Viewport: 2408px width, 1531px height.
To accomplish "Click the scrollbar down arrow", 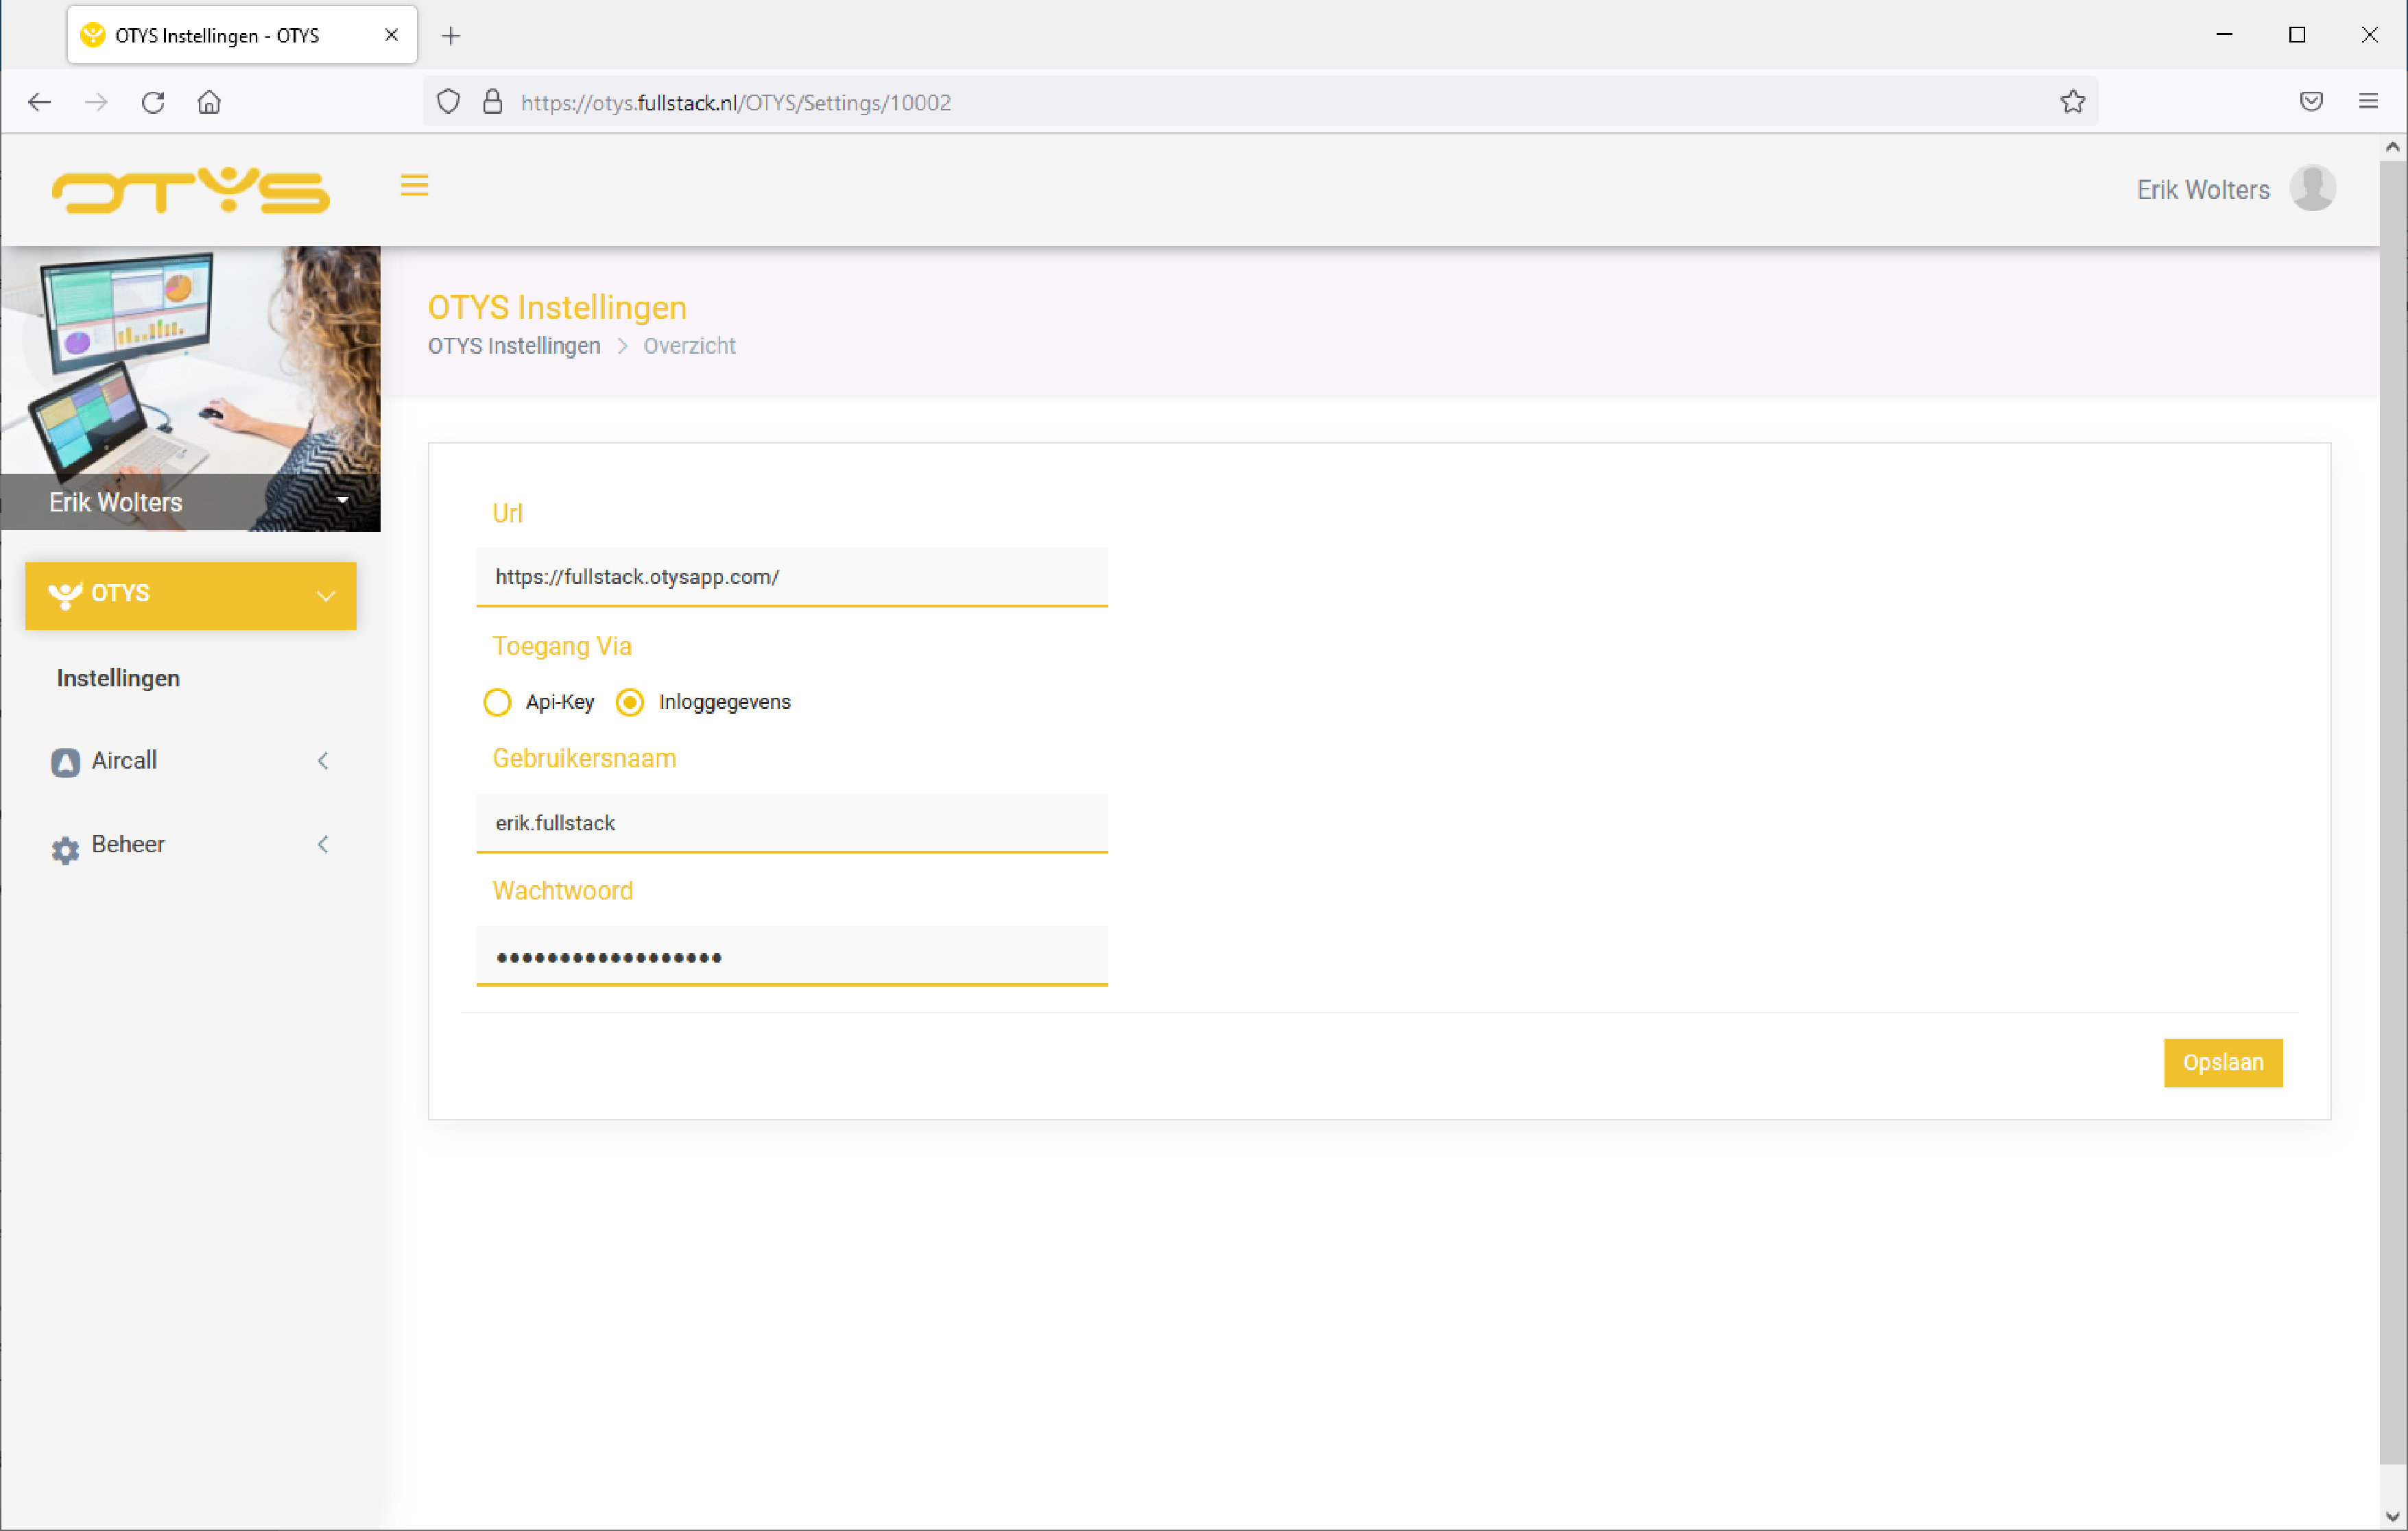I will pos(2392,1516).
